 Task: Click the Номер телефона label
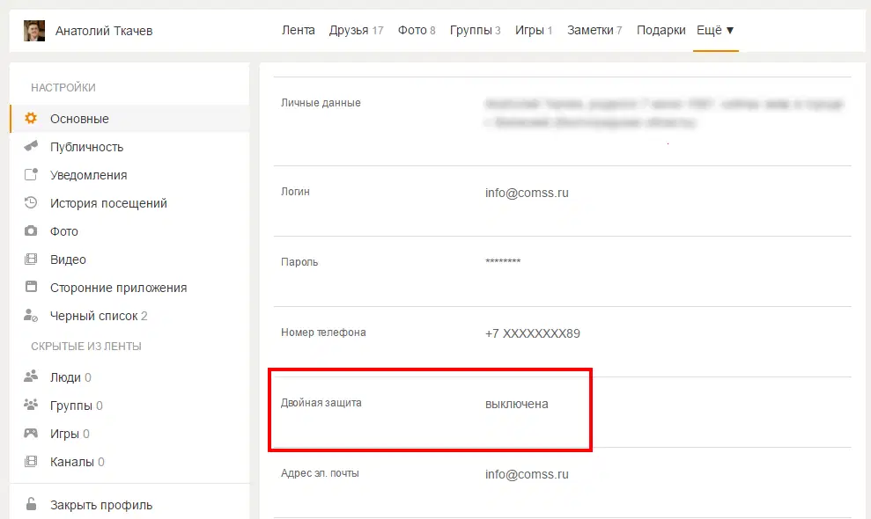pos(323,333)
